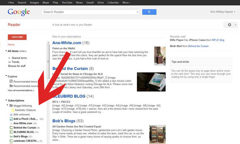Viewport: 240px width, 144px height.
Task: Open the Ana-White.com planter thumbnail
Action: [x=160, y=56]
